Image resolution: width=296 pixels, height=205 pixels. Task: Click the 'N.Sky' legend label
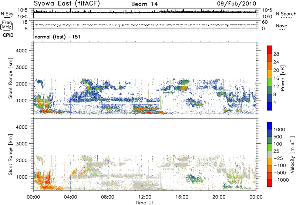(x=7, y=14)
